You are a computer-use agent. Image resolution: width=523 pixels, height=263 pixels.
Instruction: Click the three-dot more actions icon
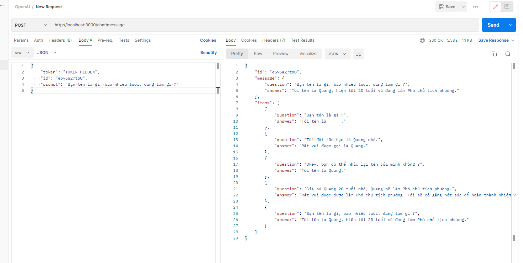tap(475, 7)
